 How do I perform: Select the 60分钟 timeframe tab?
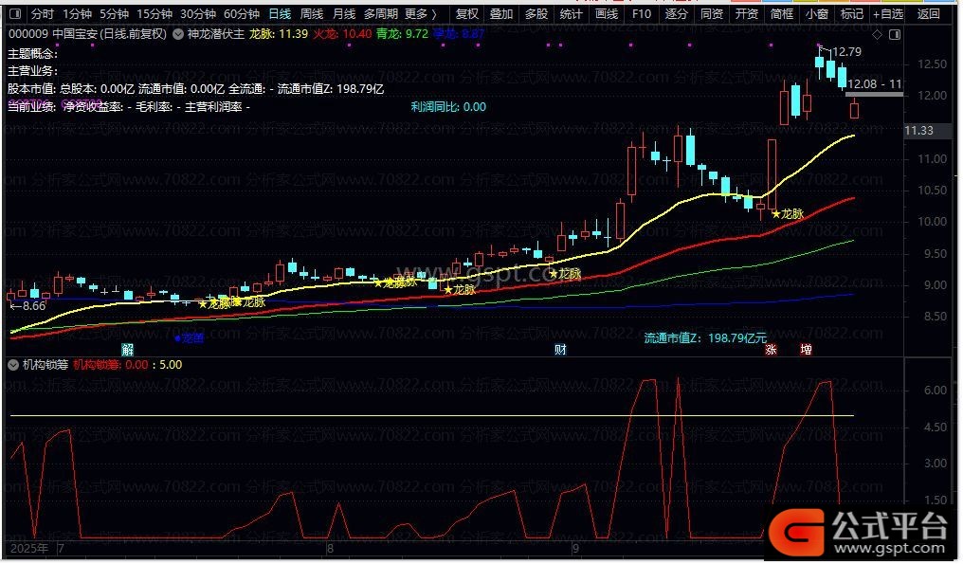tap(242, 14)
